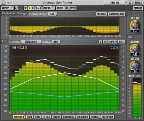Toggle Downward Mode

(x=116, y=14)
